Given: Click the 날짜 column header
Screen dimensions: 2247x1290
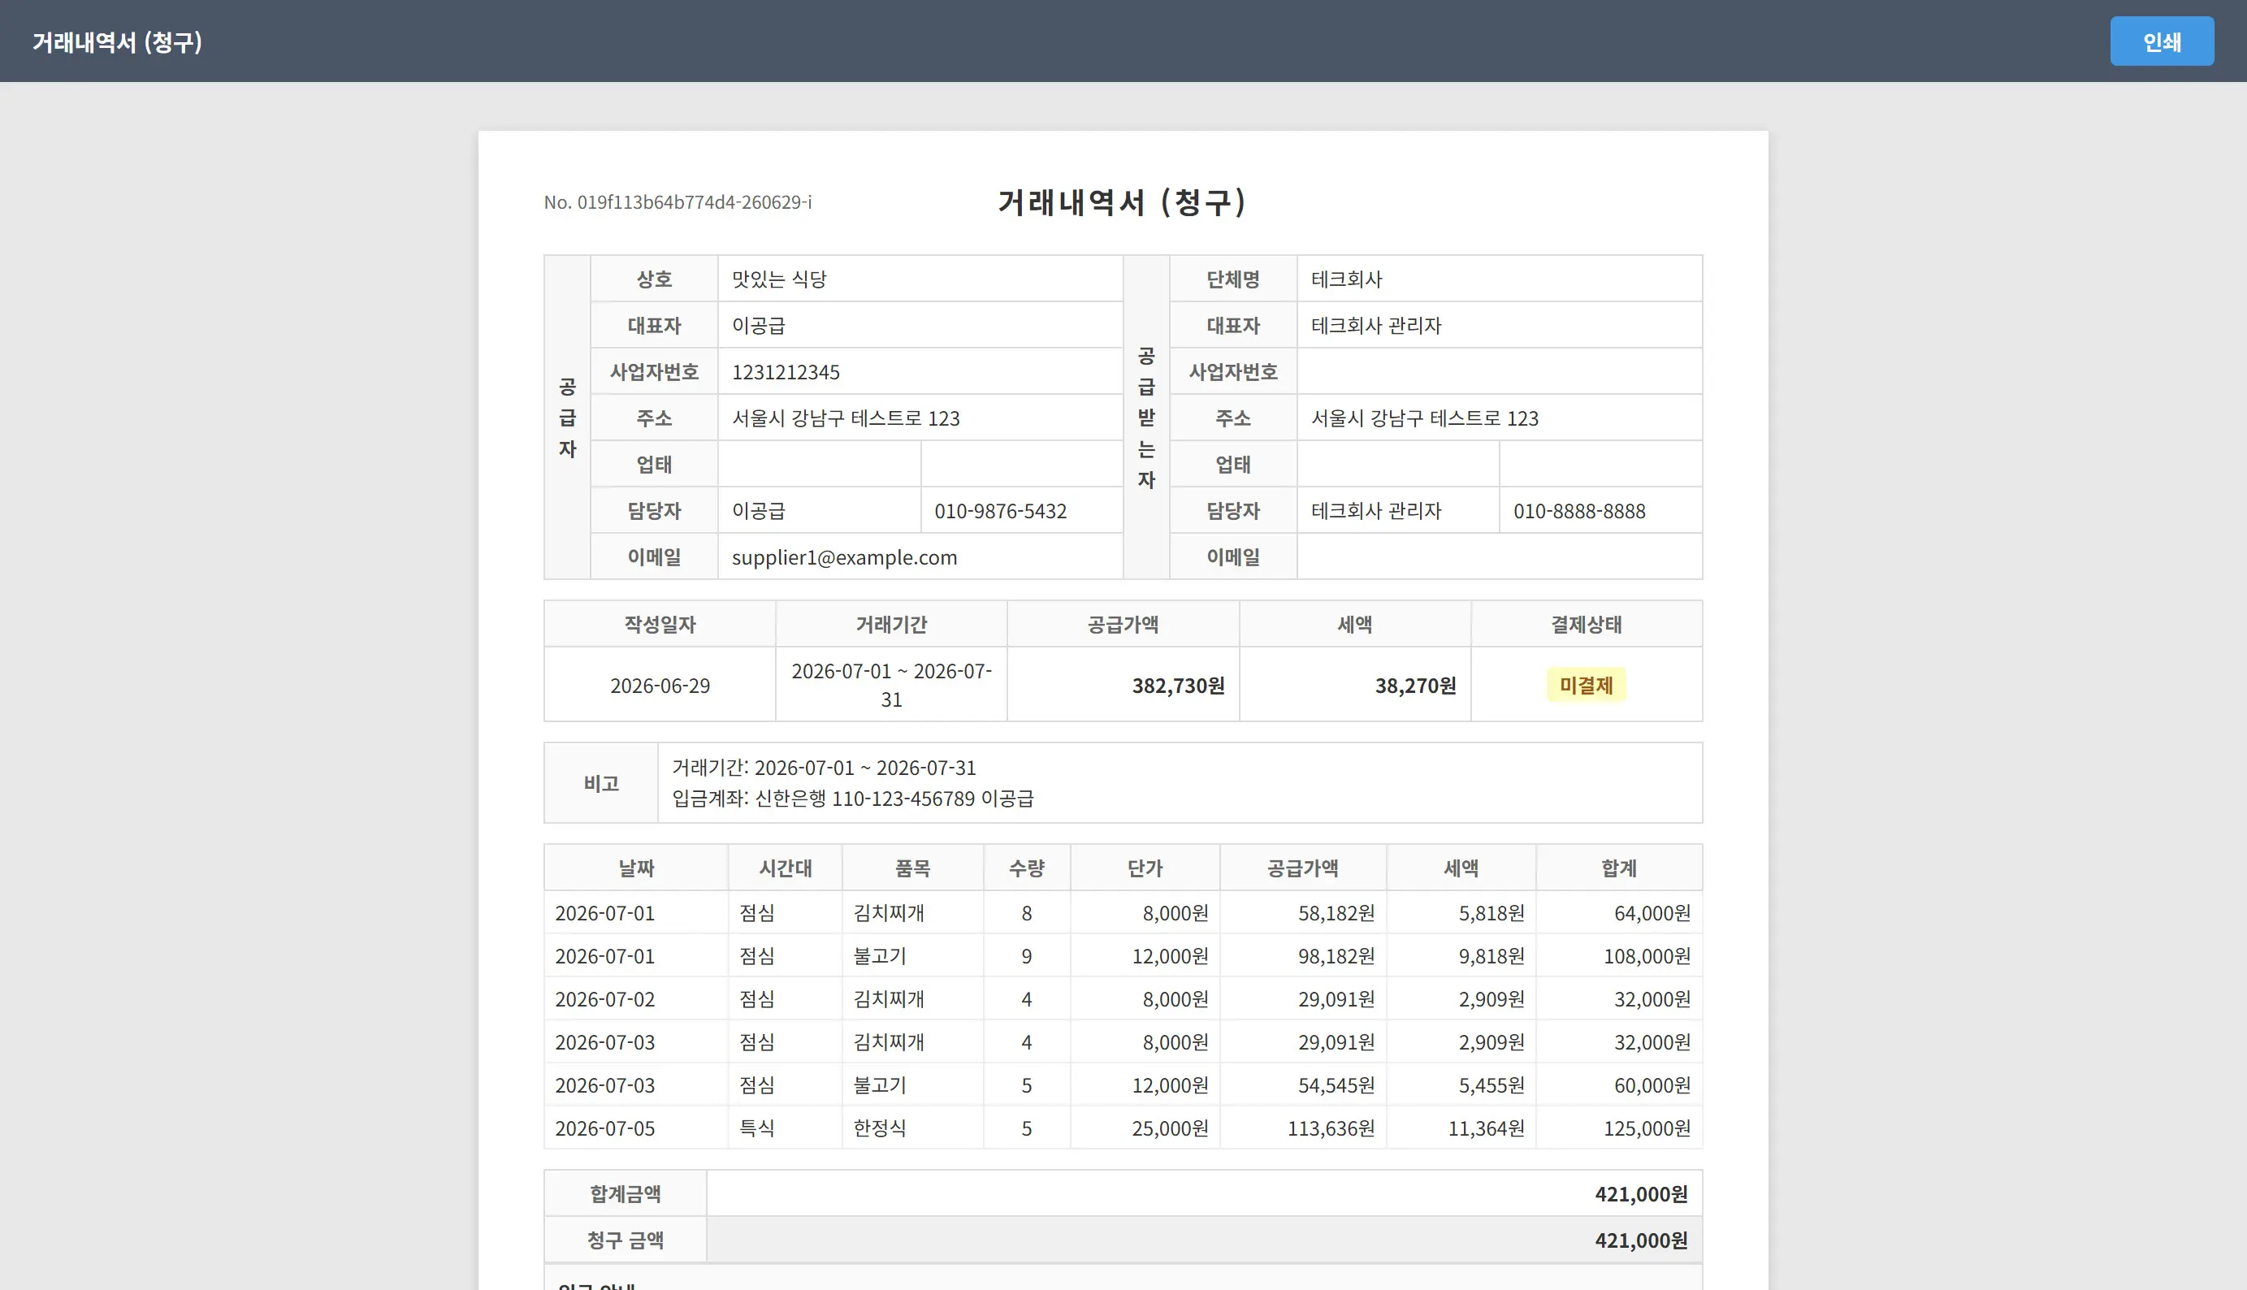Looking at the screenshot, I should [x=635, y=868].
